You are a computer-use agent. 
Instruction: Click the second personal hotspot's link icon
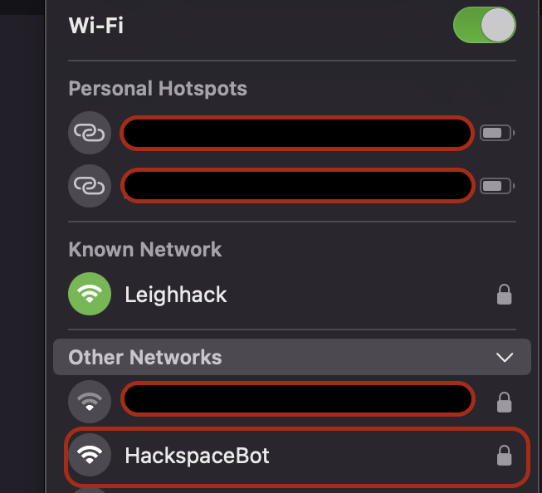[89, 185]
